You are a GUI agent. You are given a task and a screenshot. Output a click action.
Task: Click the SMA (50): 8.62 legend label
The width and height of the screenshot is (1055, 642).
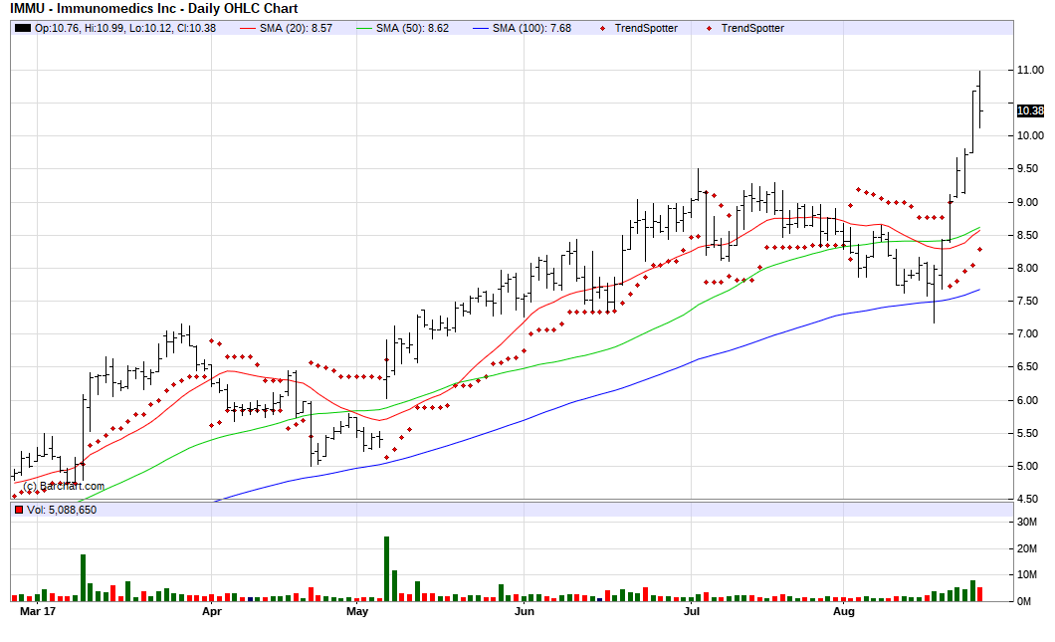(412, 28)
